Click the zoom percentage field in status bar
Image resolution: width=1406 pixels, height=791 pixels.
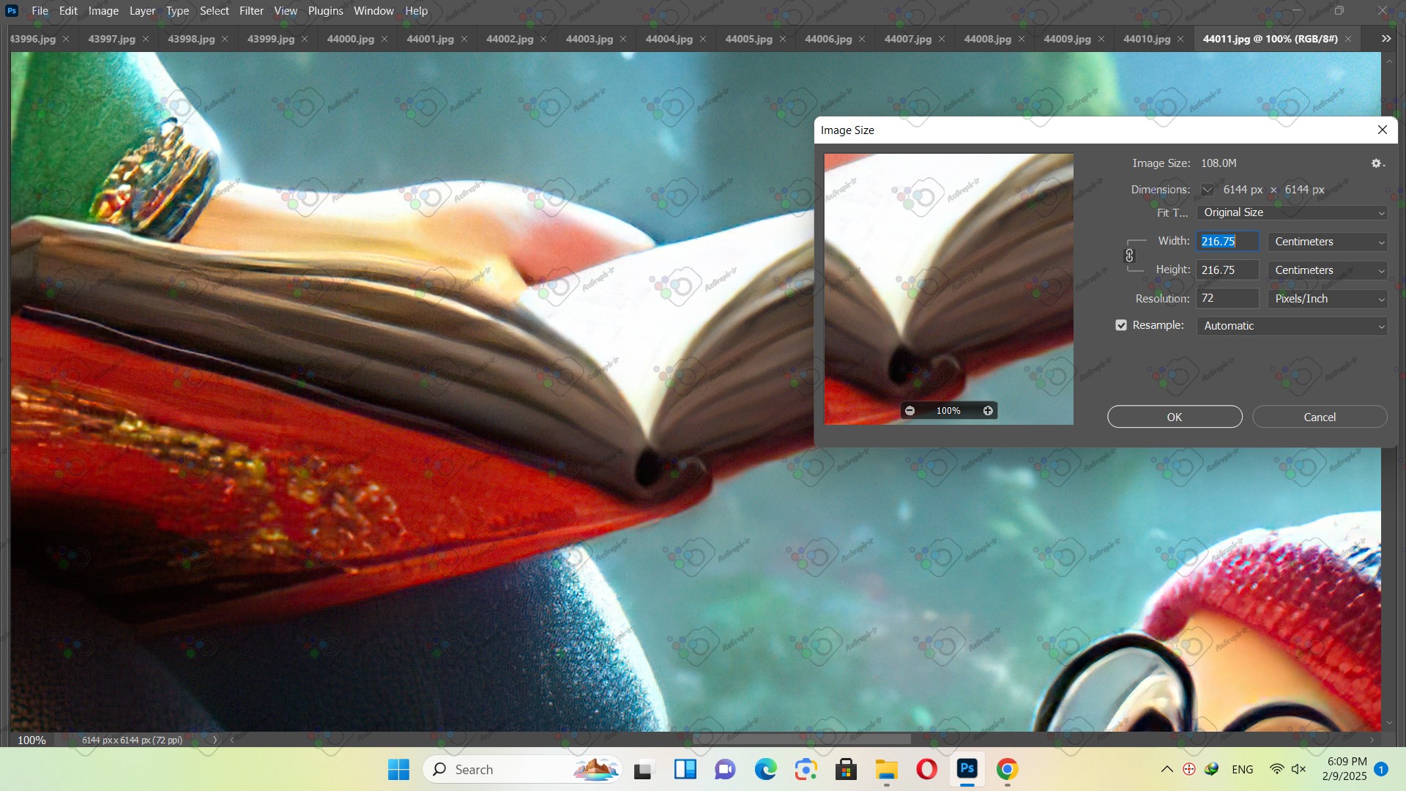pyautogui.click(x=31, y=740)
